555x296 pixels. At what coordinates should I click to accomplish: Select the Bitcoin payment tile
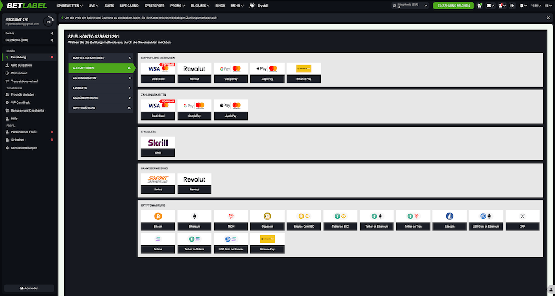(158, 219)
